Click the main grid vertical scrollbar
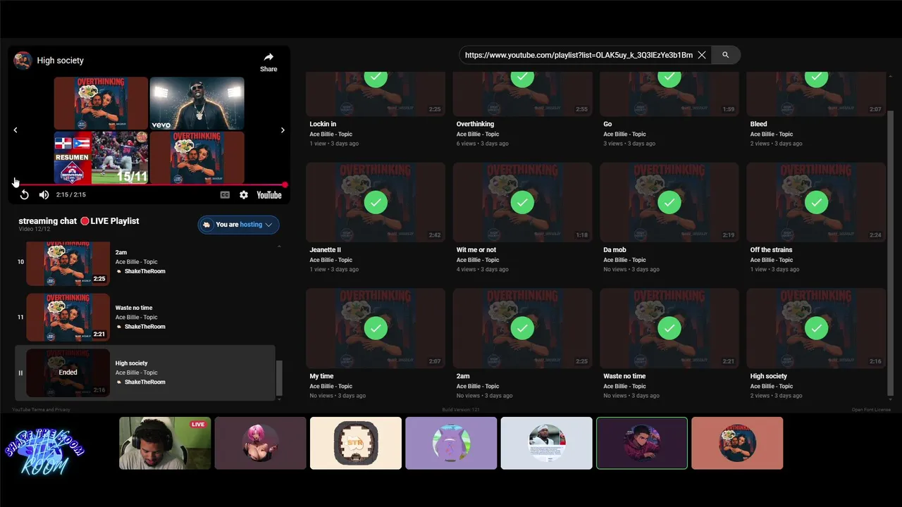The image size is (902, 507). click(890, 252)
